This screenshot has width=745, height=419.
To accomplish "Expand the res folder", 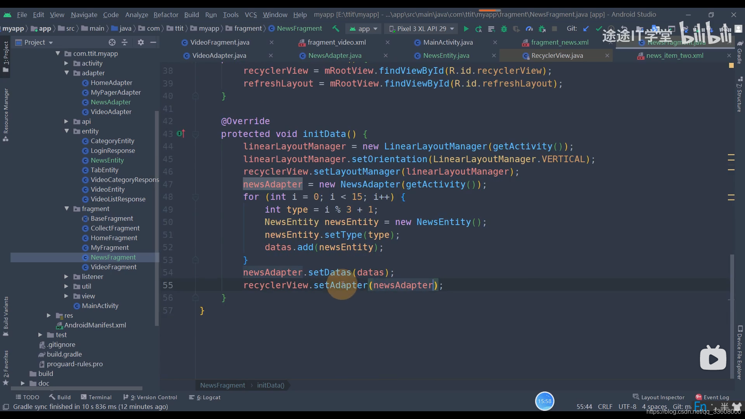I will pos(49,315).
